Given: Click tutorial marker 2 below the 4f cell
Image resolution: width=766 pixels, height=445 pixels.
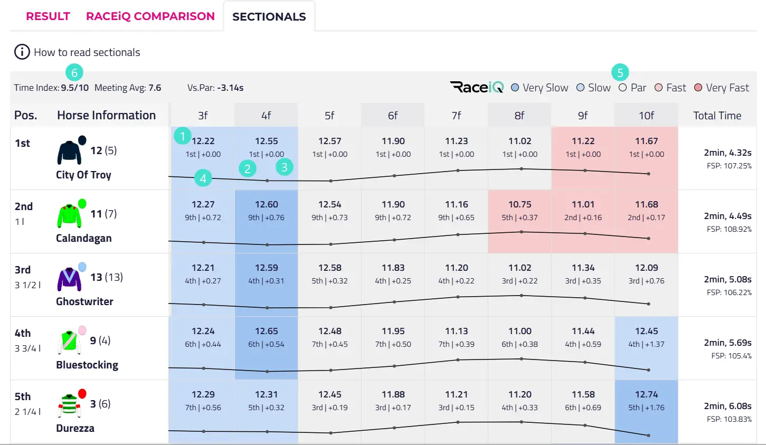Looking at the screenshot, I should pyautogui.click(x=247, y=169).
